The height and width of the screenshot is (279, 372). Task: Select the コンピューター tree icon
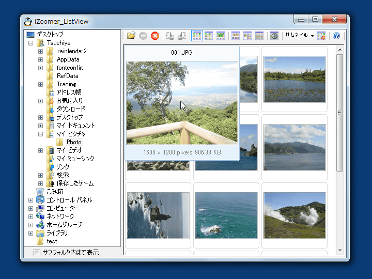pyautogui.click(x=40, y=208)
